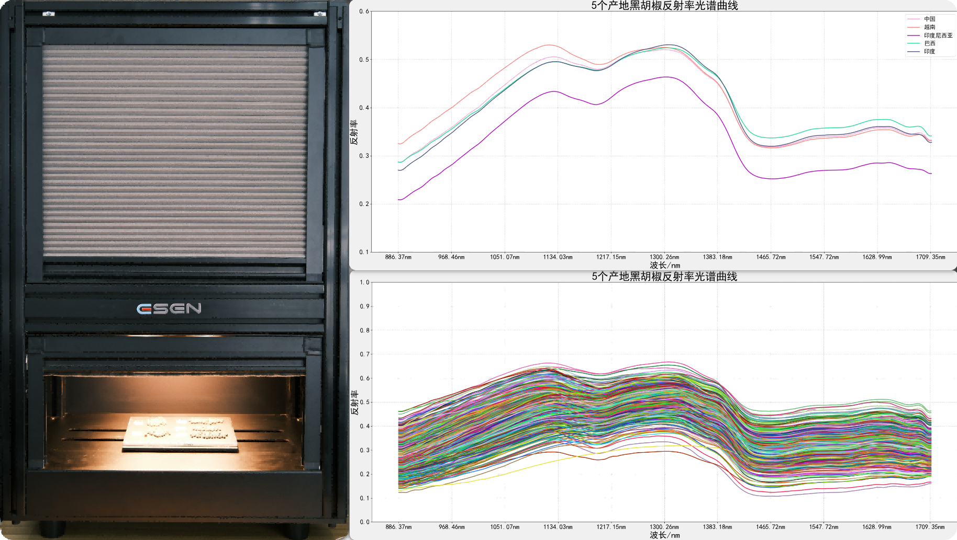Image resolution: width=957 pixels, height=540 pixels.
Task: Click the ribbed shutter panel on the cabinet
Action: point(174,151)
